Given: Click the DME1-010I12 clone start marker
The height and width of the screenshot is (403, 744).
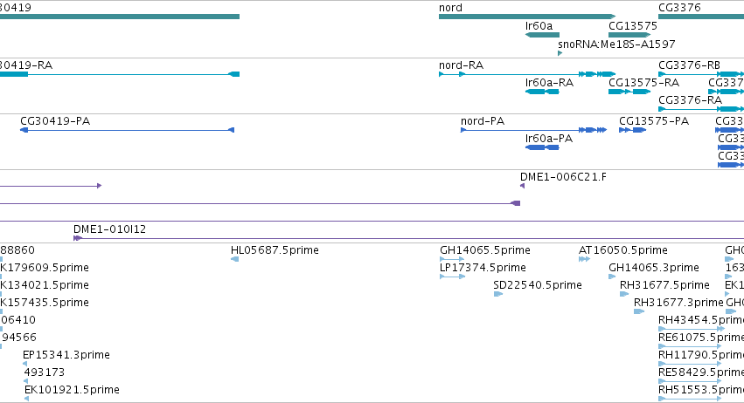Looking at the screenshot, I should click(x=77, y=238).
